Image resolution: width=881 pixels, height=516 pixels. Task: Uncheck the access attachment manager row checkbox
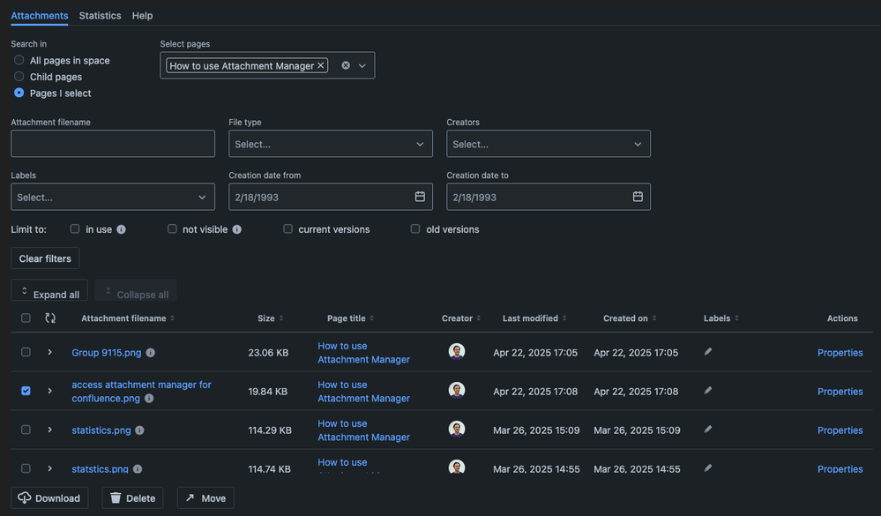26,391
